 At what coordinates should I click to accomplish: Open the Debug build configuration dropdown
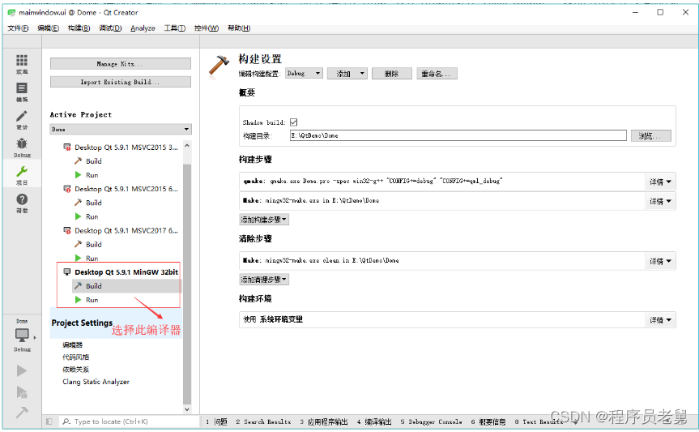point(304,74)
